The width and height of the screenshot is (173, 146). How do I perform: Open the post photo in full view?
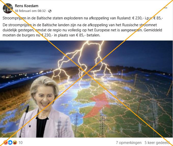pyautogui.click(x=86, y=89)
